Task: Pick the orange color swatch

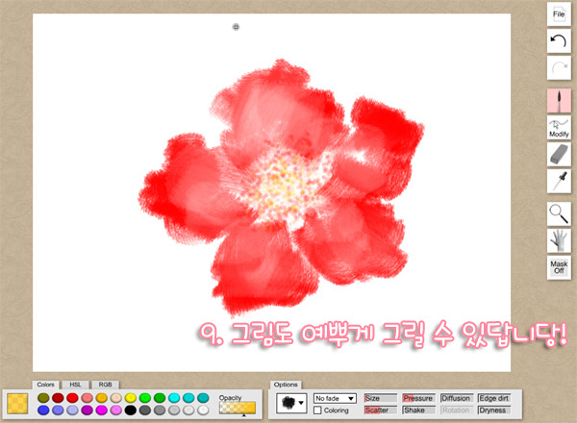Action: [102, 398]
